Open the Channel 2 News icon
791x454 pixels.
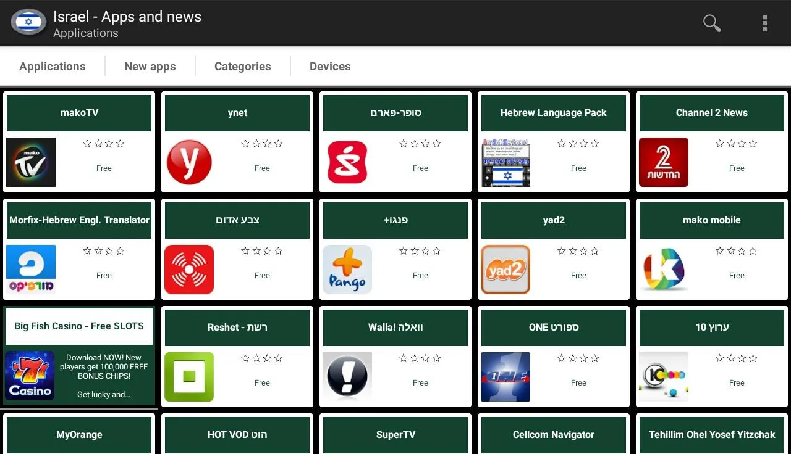point(664,162)
